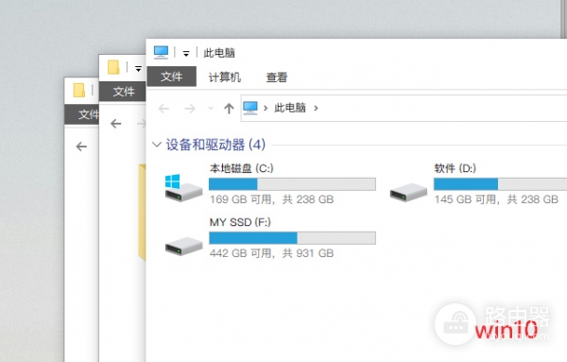Select the 软件 (D:) drive icon
Screen dimensions: 567x362
click(x=408, y=192)
